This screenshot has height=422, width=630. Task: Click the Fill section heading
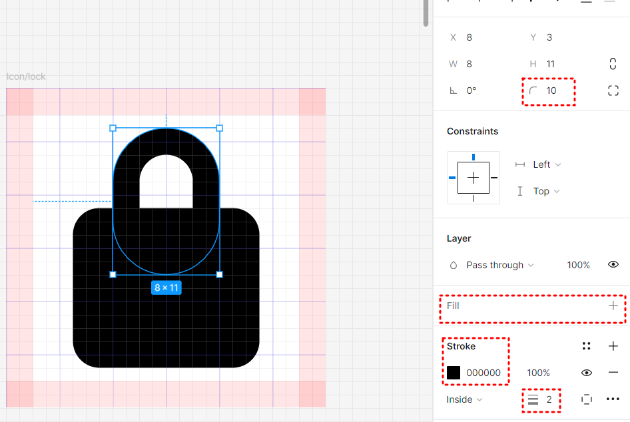(453, 306)
